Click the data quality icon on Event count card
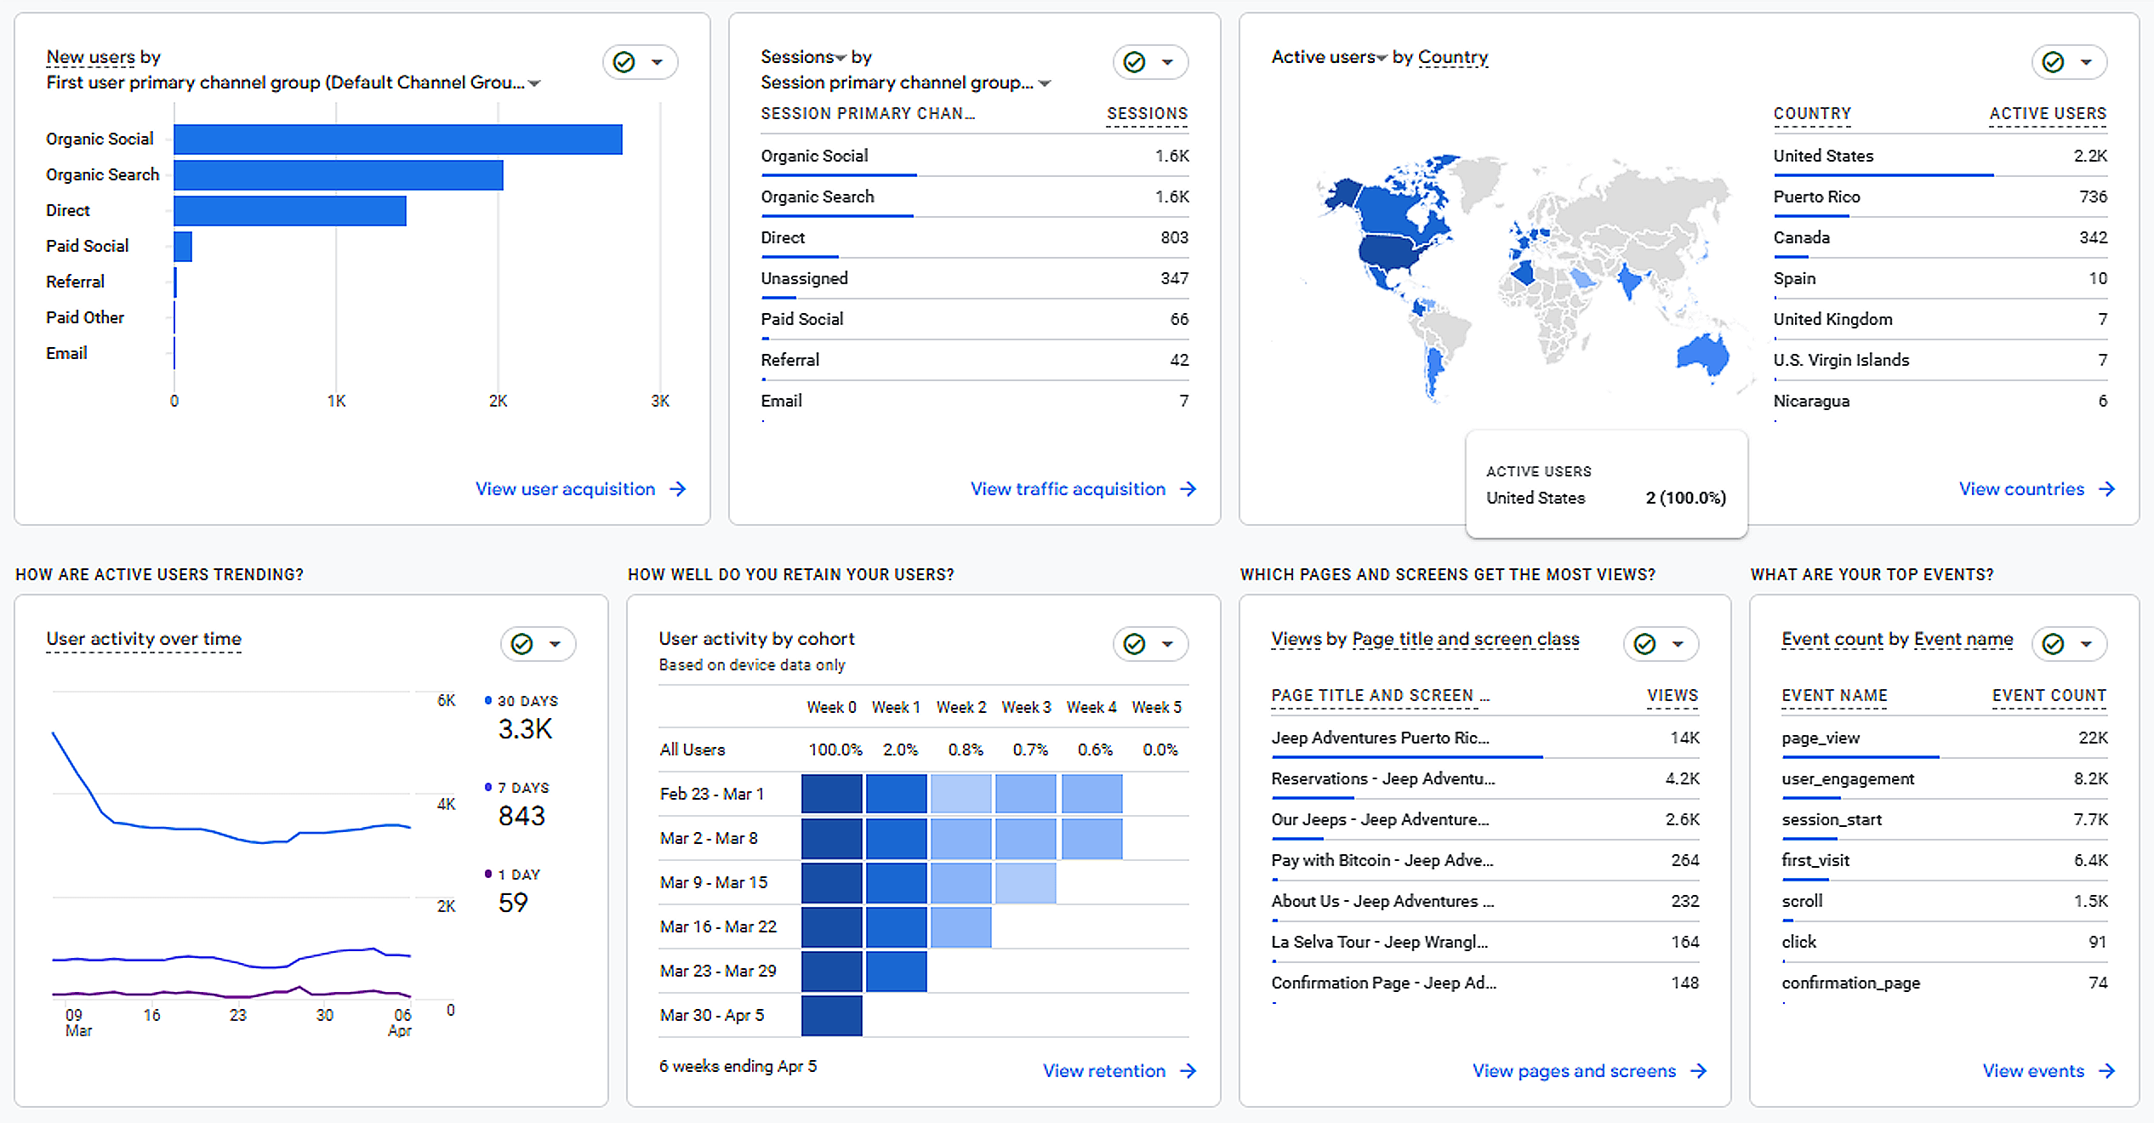2154x1123 pixels. (2053, 644)
